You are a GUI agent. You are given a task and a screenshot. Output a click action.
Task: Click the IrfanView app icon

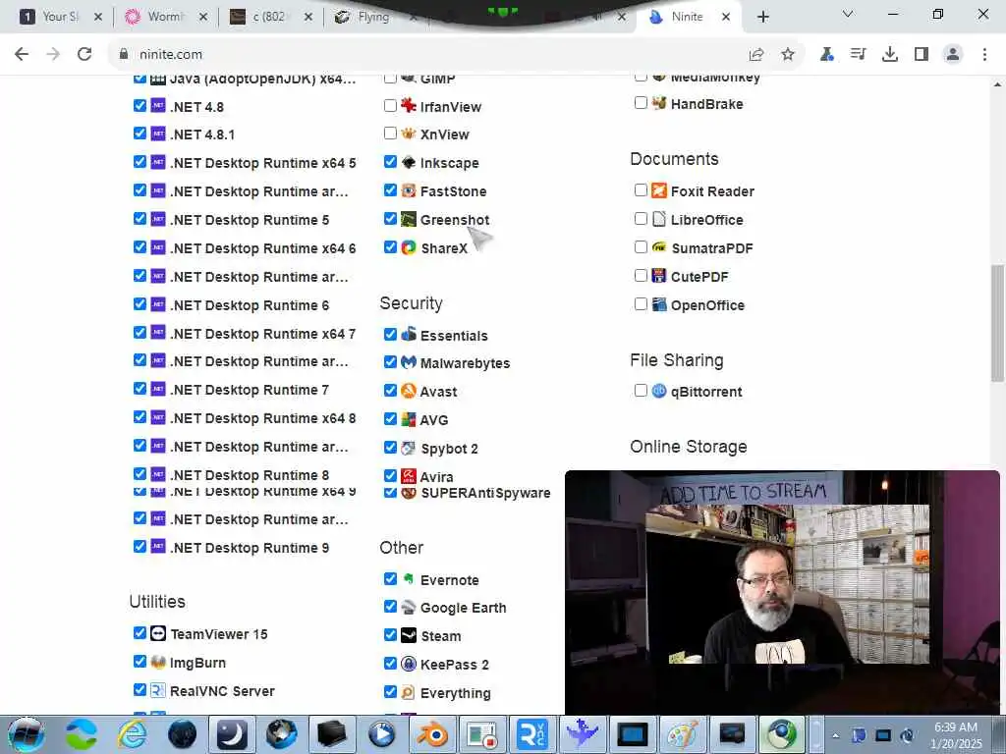click(409, 105)
